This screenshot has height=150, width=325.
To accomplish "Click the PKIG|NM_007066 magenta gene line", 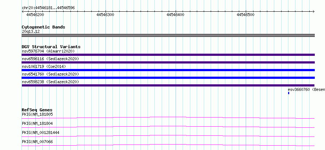I will point(168,145).
